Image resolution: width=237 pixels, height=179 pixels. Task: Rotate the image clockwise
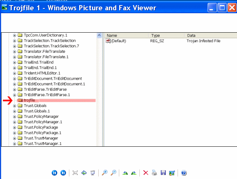(x=125, y=173)
